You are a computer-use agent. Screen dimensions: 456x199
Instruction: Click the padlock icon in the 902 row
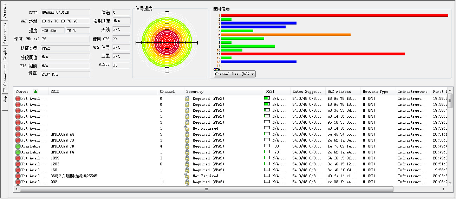[x=187, y=182]
